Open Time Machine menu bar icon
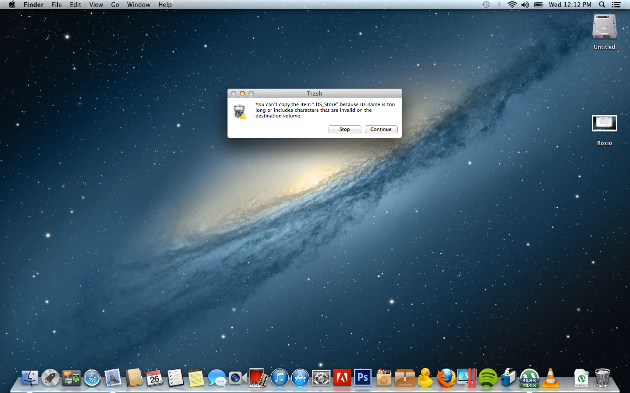This screenshot has width=630, height=393. pyautogui.click(x=486, y=5)
